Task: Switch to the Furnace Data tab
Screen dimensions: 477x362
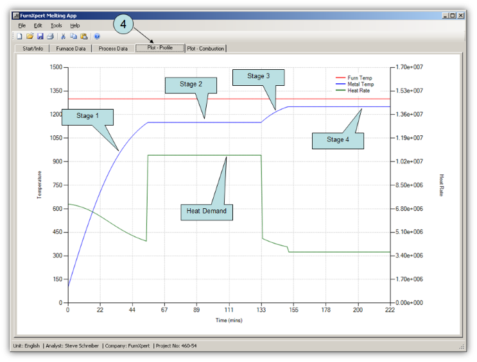Action: [x=71, y=49]
